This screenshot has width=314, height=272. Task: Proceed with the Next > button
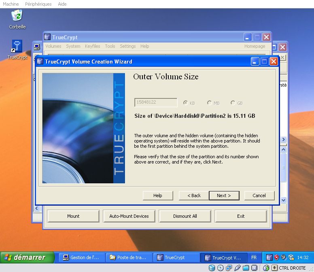(224, 195)
